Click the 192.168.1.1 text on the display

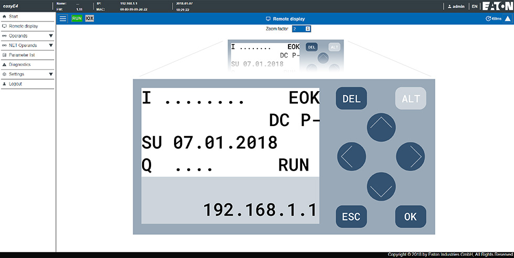[260, 210]
